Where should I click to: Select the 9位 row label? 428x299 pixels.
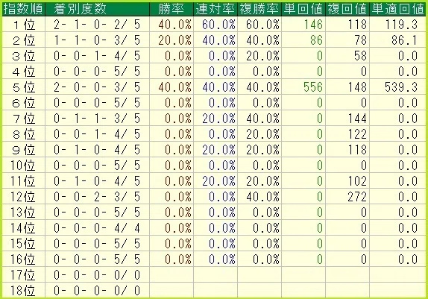point(24,150)
